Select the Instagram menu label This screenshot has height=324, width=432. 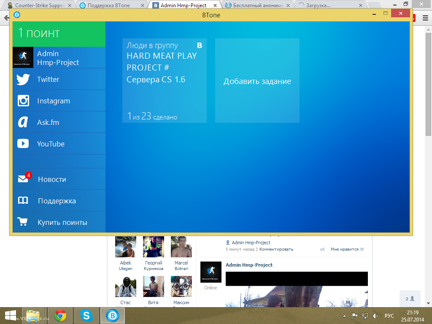54,101
